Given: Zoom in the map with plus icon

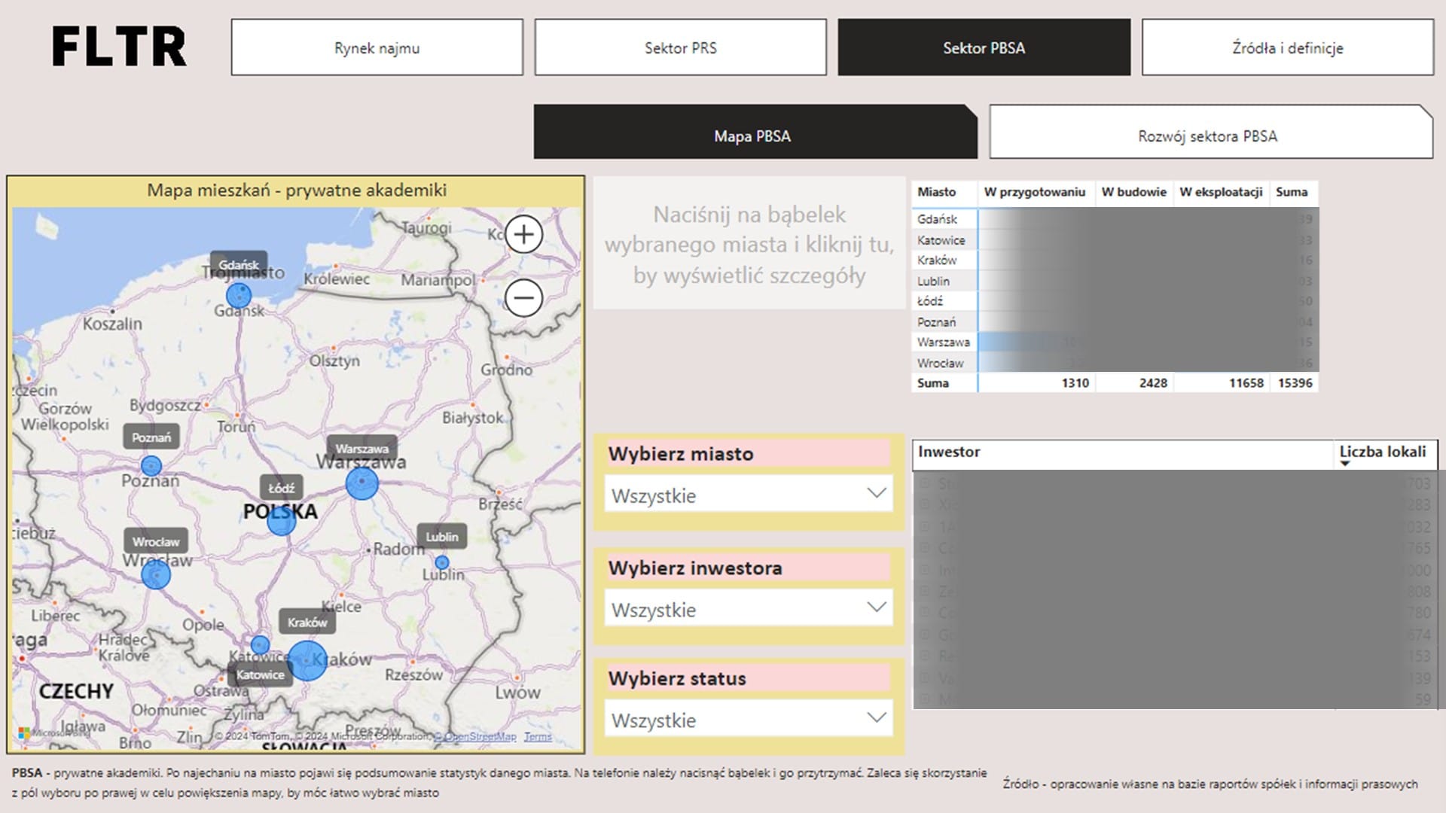Looking at the screenshot, I should pyautogui.click(x=523, y=234).
